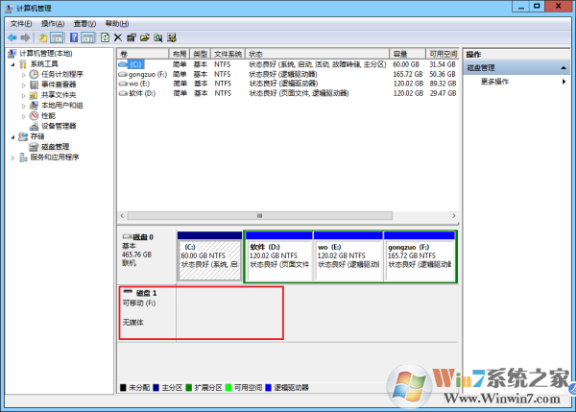Click the Delete X toolbar icon

pos(118,37)
